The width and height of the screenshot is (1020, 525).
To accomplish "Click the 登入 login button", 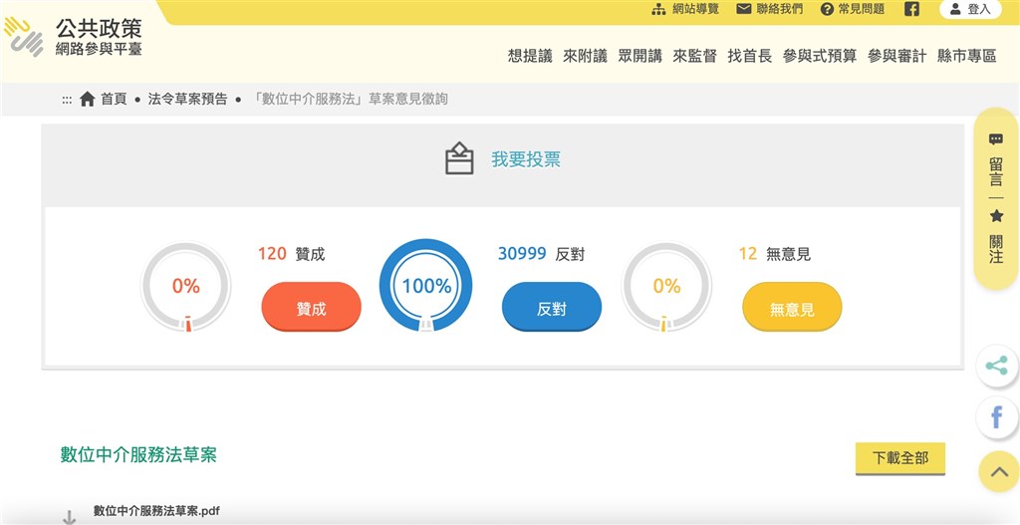I will click(x=970, y=9).
